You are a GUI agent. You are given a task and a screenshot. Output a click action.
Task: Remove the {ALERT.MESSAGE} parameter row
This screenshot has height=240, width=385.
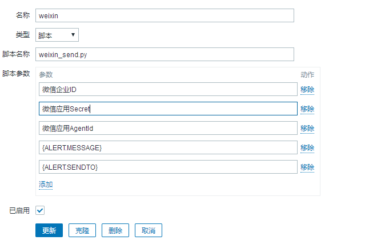(x=307, y=147)
